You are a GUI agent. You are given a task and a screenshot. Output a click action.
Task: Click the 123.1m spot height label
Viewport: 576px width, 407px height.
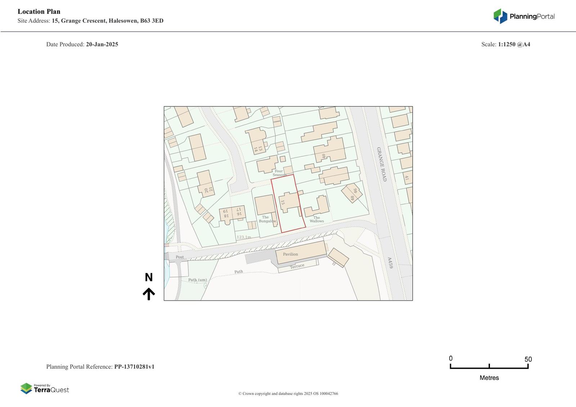click(x=244, y=237)
